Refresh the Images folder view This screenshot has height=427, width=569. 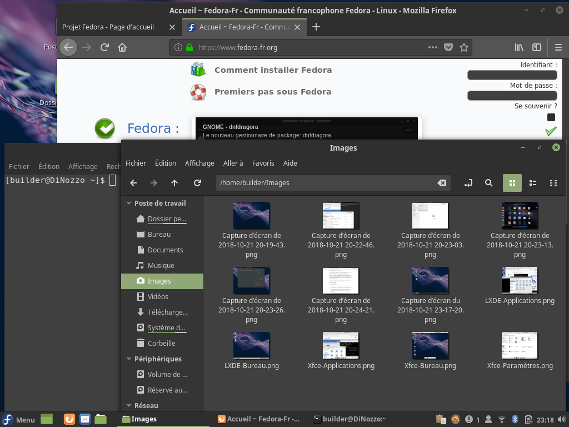click(197, 183)
